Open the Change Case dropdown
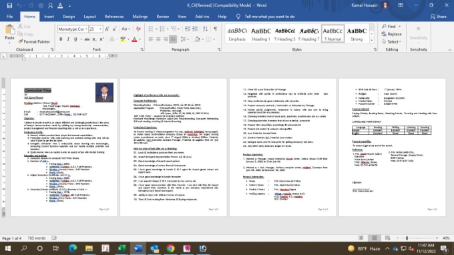454x255 pixels. [126, 29]
